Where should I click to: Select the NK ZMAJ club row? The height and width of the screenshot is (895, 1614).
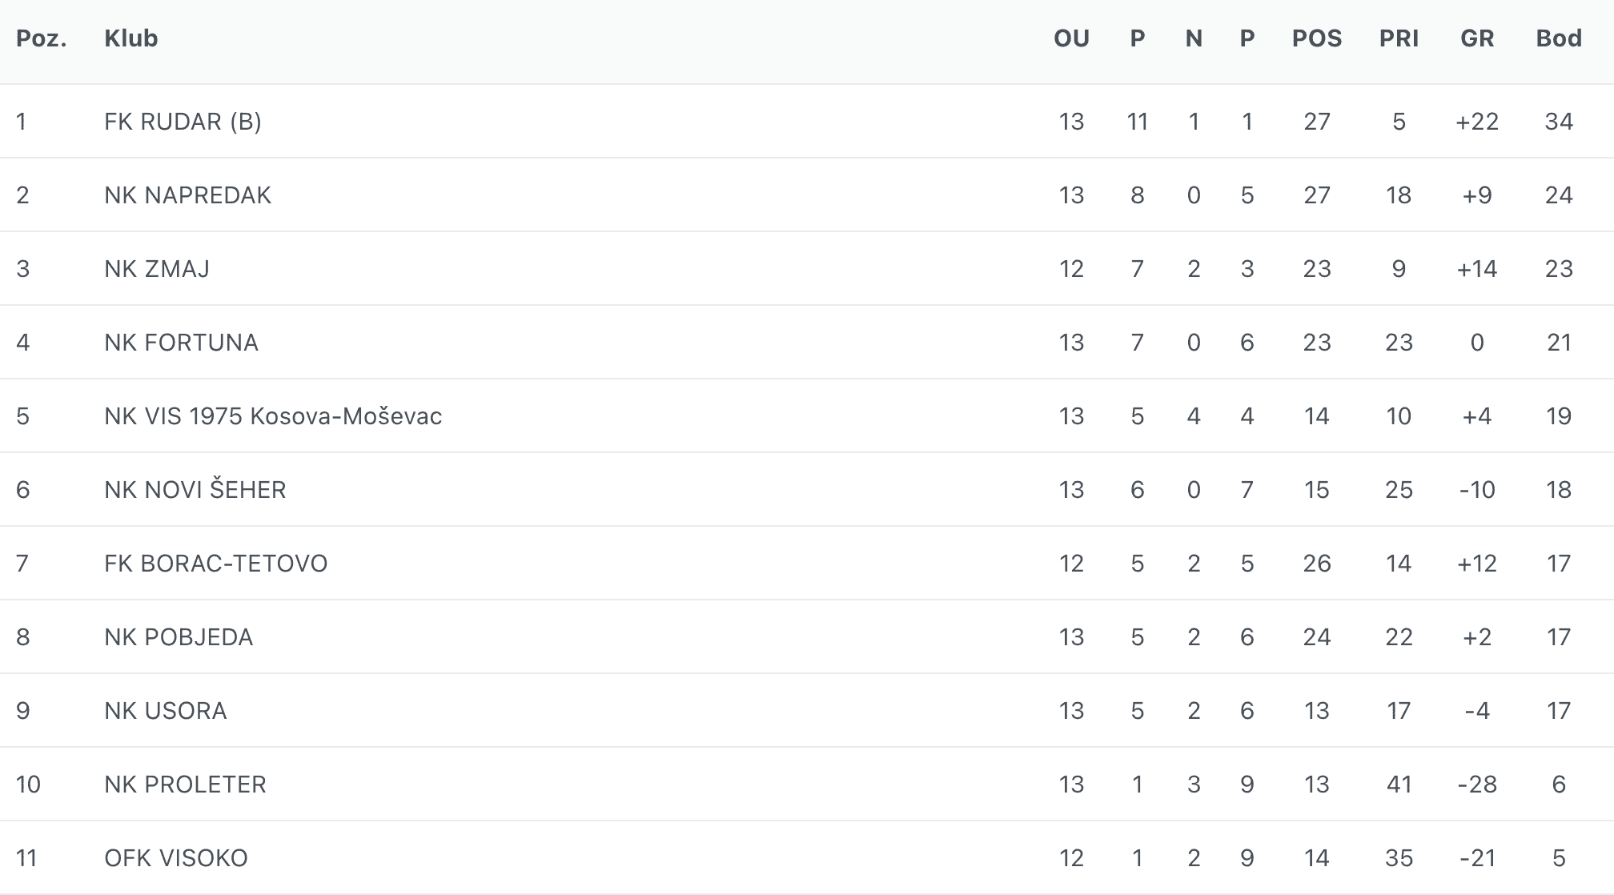(x=157, y=269)
